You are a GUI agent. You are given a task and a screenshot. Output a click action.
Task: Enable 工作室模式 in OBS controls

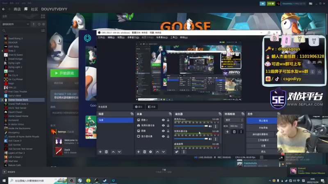[x=263, y=140]
